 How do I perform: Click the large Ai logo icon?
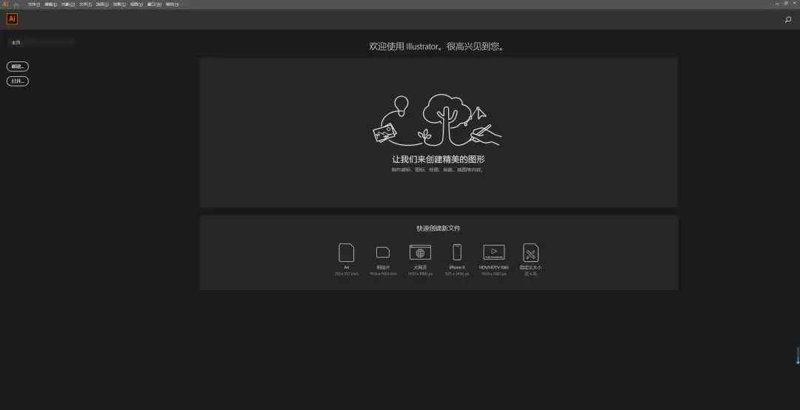click(12, 19)
